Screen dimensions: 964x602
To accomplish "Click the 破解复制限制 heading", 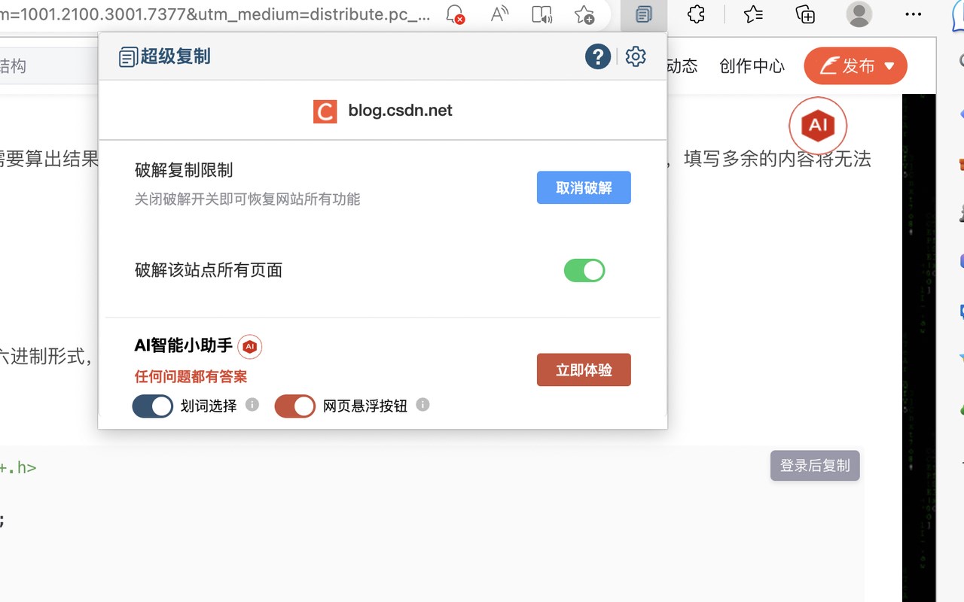I will (184, 170).
